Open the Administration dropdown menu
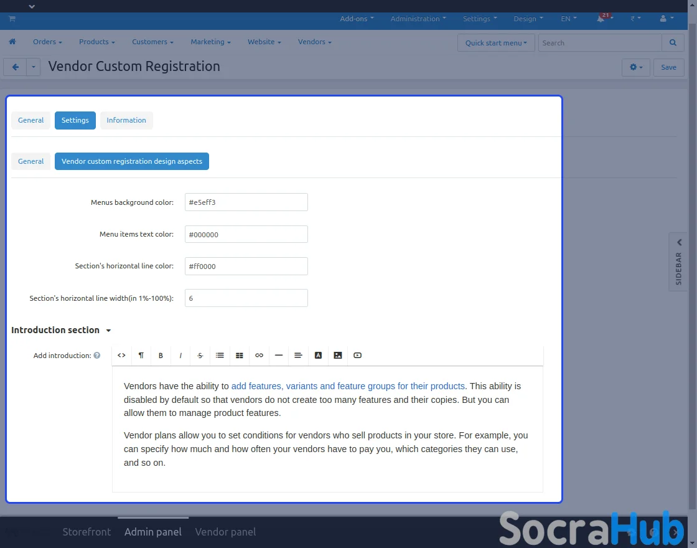This screenshot has height=548, width=697. click(x=418, y=19)
